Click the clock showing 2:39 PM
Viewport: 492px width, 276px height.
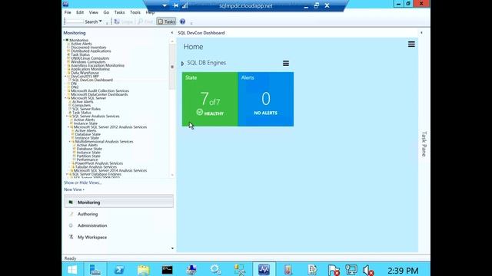coord(403,271)
